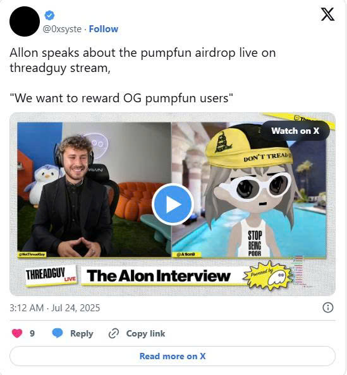This screenshot has height=375, width=347.
Task: Click the Read more on X button
Action: tap(173, 356)
